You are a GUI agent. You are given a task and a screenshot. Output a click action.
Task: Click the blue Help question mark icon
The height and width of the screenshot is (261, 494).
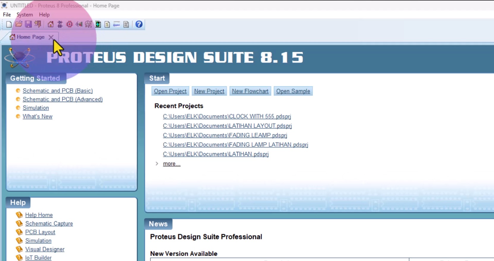click(139, 24)
